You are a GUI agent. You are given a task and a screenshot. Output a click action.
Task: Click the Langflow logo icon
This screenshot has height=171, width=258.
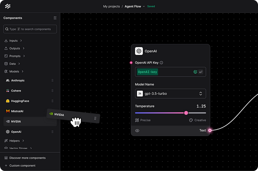[x=7, y=6]
